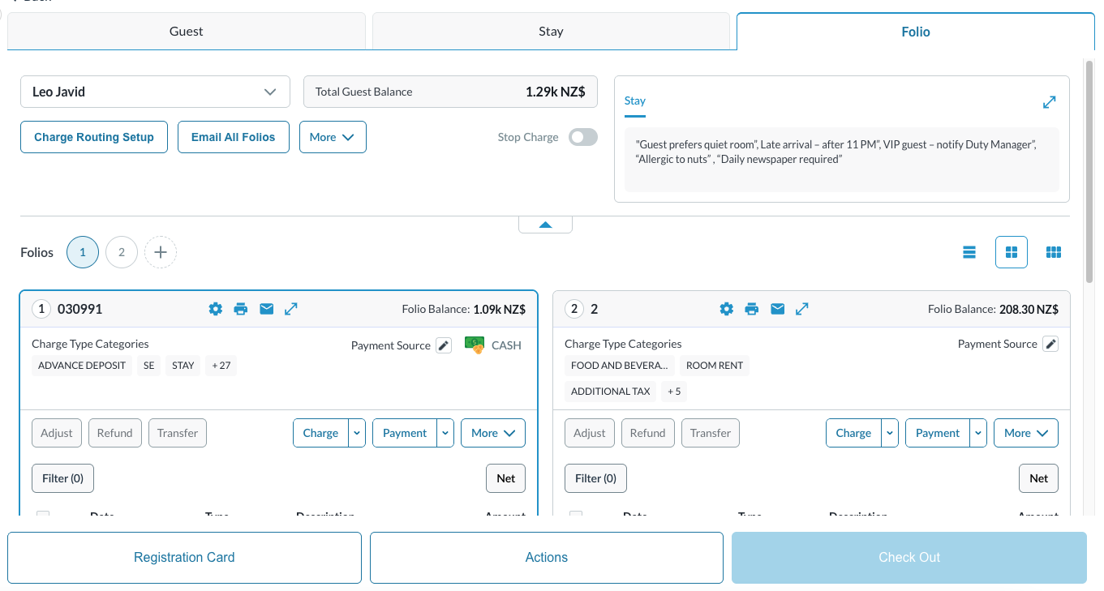This screenshot has width=1104, height=591.
Task: Expand the top More dropdown menu
Action: coord(333,137)
